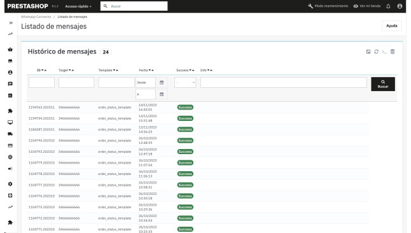The width and height of the screenshot is (411, 233).
Task: Click ID cell 1104794.202310
Action: 41,141
